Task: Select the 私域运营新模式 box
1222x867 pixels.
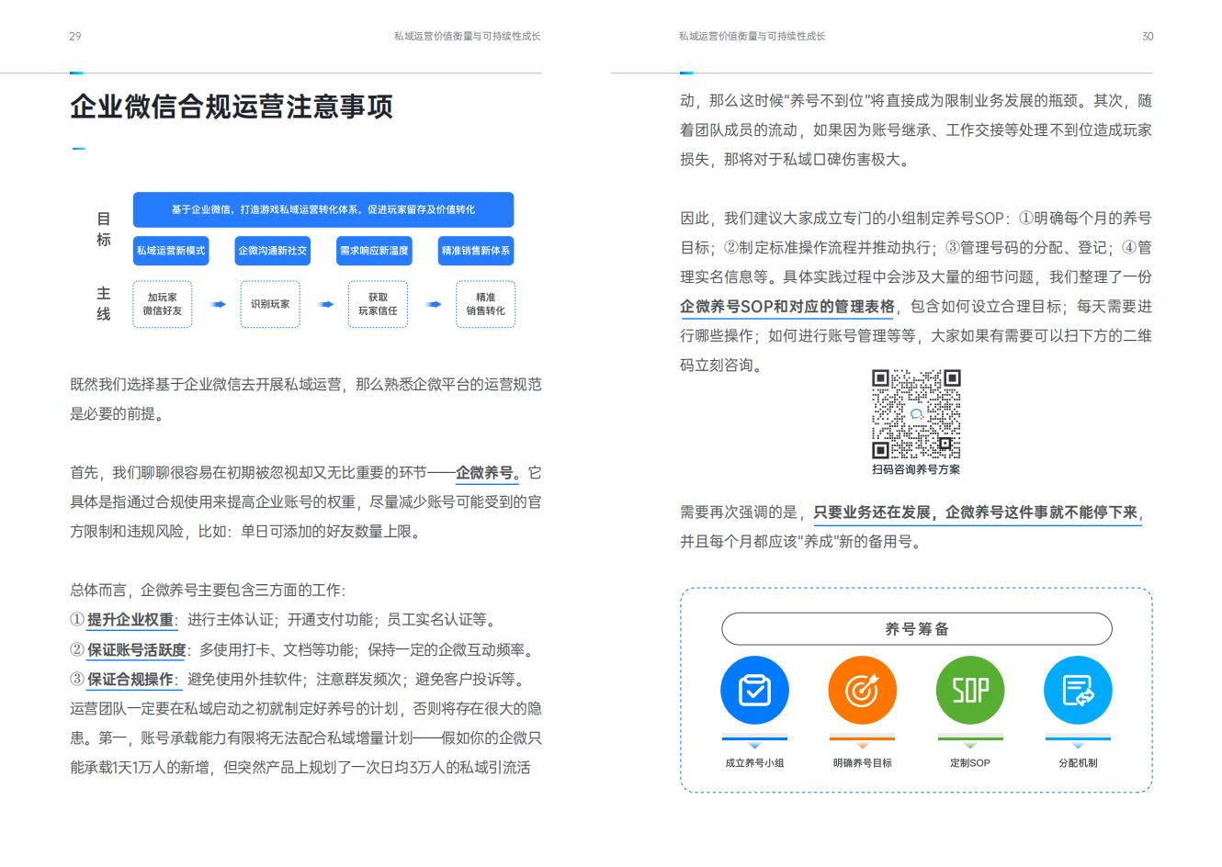Action: click(x=171, y=251)
